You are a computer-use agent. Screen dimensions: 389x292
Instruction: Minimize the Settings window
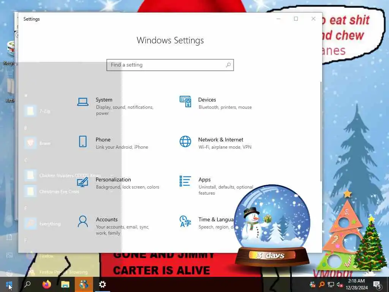click(278, 19)
